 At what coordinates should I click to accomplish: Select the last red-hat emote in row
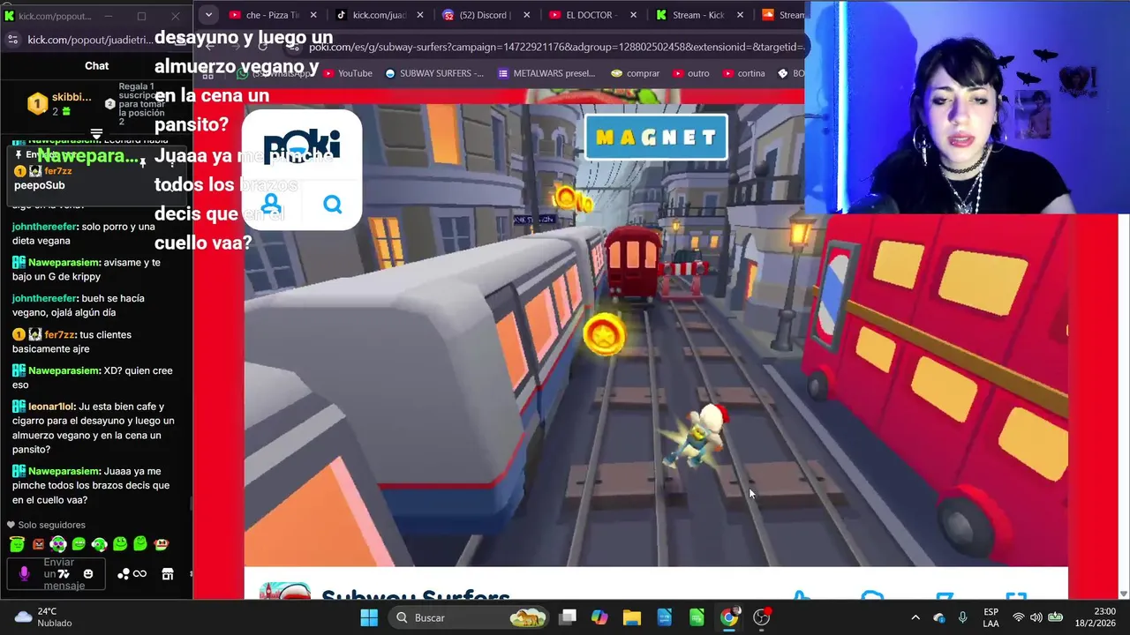tap(161, 544)
